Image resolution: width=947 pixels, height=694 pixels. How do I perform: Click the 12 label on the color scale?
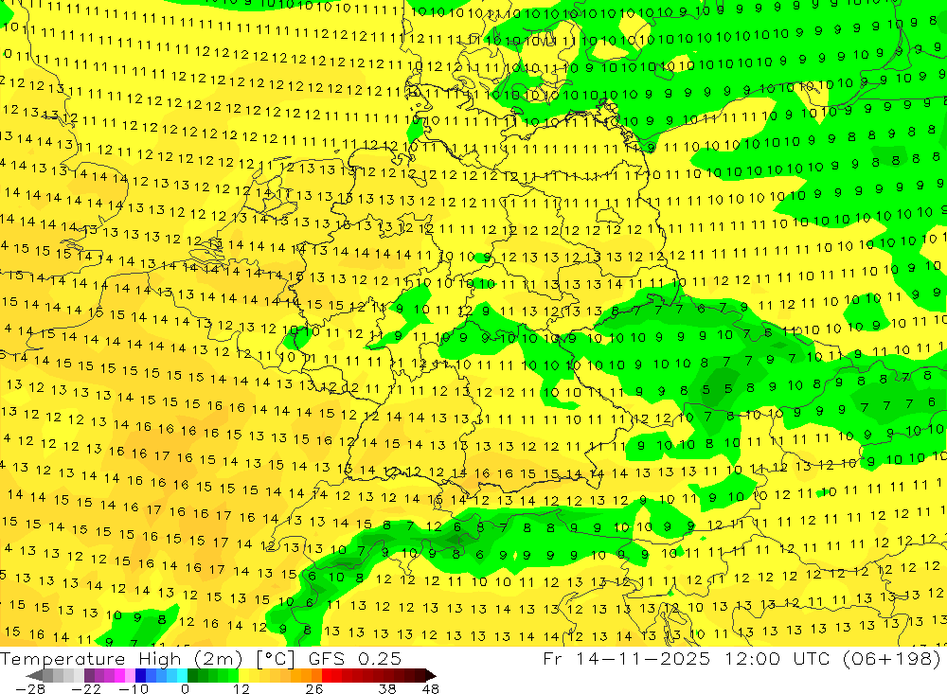(x=241, y=688)
